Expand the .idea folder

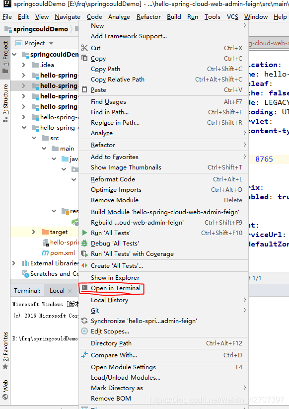(24, 65)
